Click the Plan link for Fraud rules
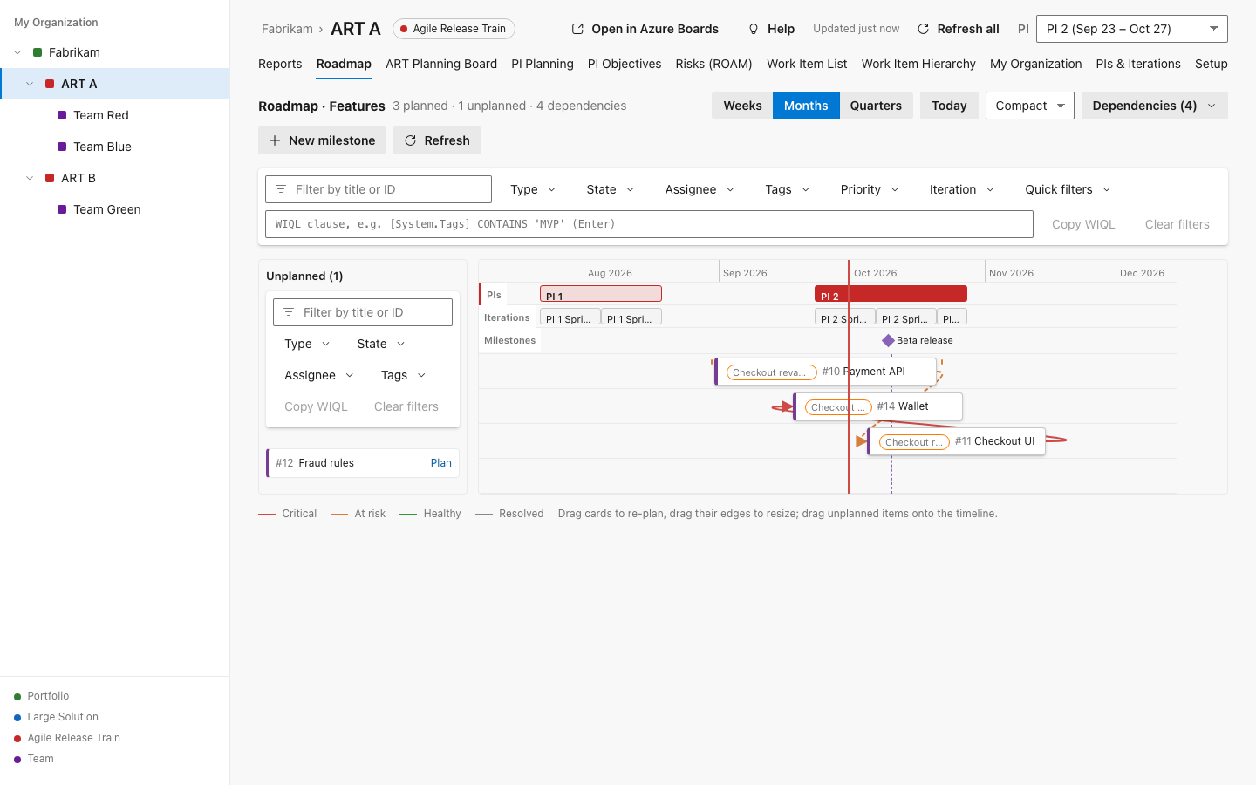 441,463
